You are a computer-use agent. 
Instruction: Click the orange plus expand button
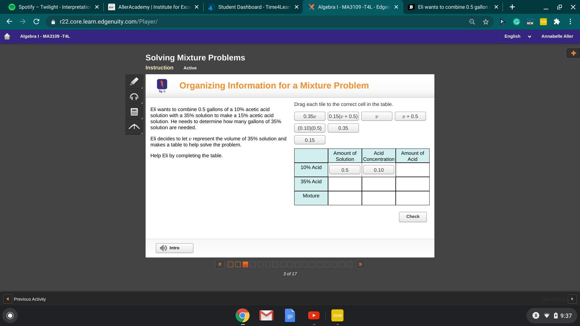[x=573, y=53]
